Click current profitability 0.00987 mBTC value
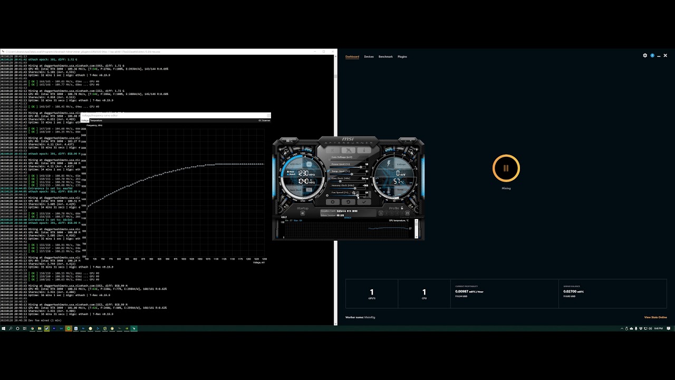This screenshot has height=380, width=675. coord(469,291)
